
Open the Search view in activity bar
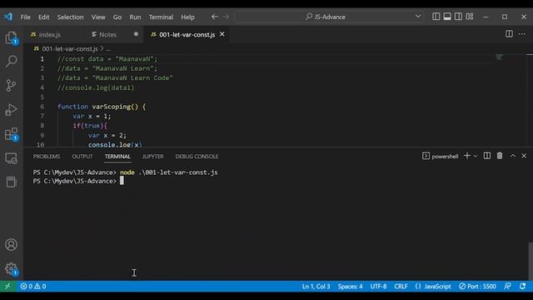pos(11,61)
